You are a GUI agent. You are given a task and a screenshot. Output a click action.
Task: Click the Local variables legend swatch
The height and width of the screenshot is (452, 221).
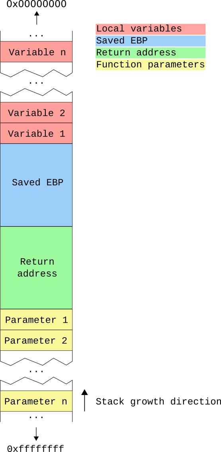pos(151,29)
